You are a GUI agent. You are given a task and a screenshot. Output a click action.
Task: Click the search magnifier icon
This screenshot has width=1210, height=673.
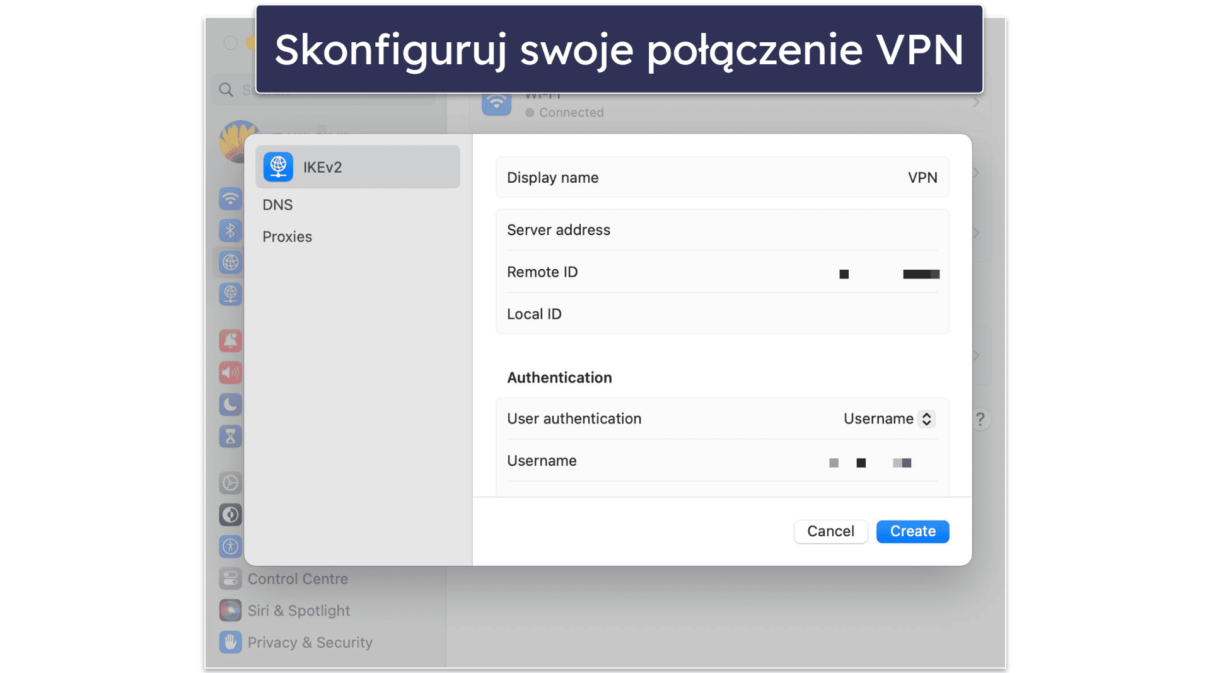[x=226, y=90]
